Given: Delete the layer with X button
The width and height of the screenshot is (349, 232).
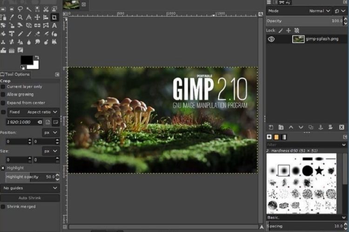Looking at the screenshot, I should point(342,128).
